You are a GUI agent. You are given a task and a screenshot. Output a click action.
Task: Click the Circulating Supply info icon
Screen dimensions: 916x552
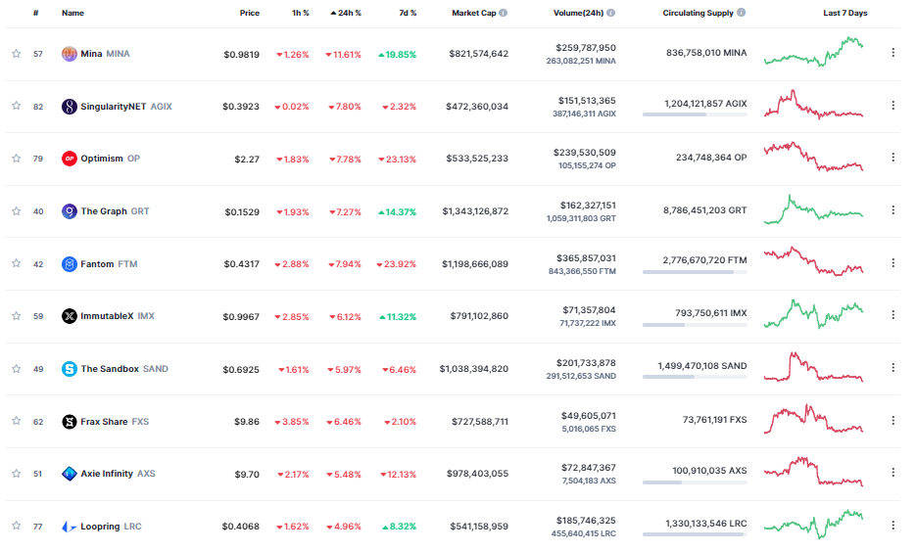(741, 14)
